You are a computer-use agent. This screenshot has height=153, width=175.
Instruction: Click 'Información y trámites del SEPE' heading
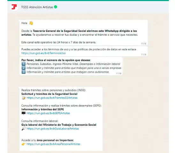tap(42, 109)
